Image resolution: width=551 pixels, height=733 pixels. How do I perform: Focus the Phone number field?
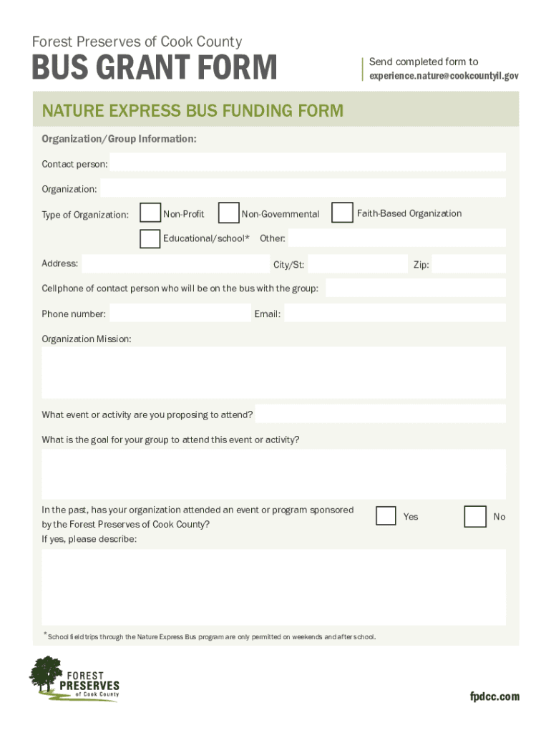pyautogui.click(x=180, y=314)
